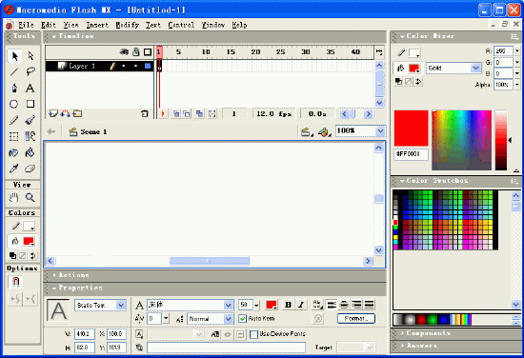Toggle the Snap to Objects magnet
Image resolution: width=524 pixels, height=358 pixels.
click(15, 282)
